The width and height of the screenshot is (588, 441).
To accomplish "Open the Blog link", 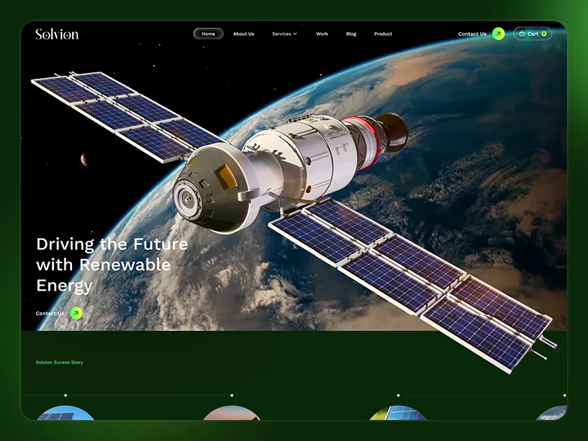I will 351,34.
